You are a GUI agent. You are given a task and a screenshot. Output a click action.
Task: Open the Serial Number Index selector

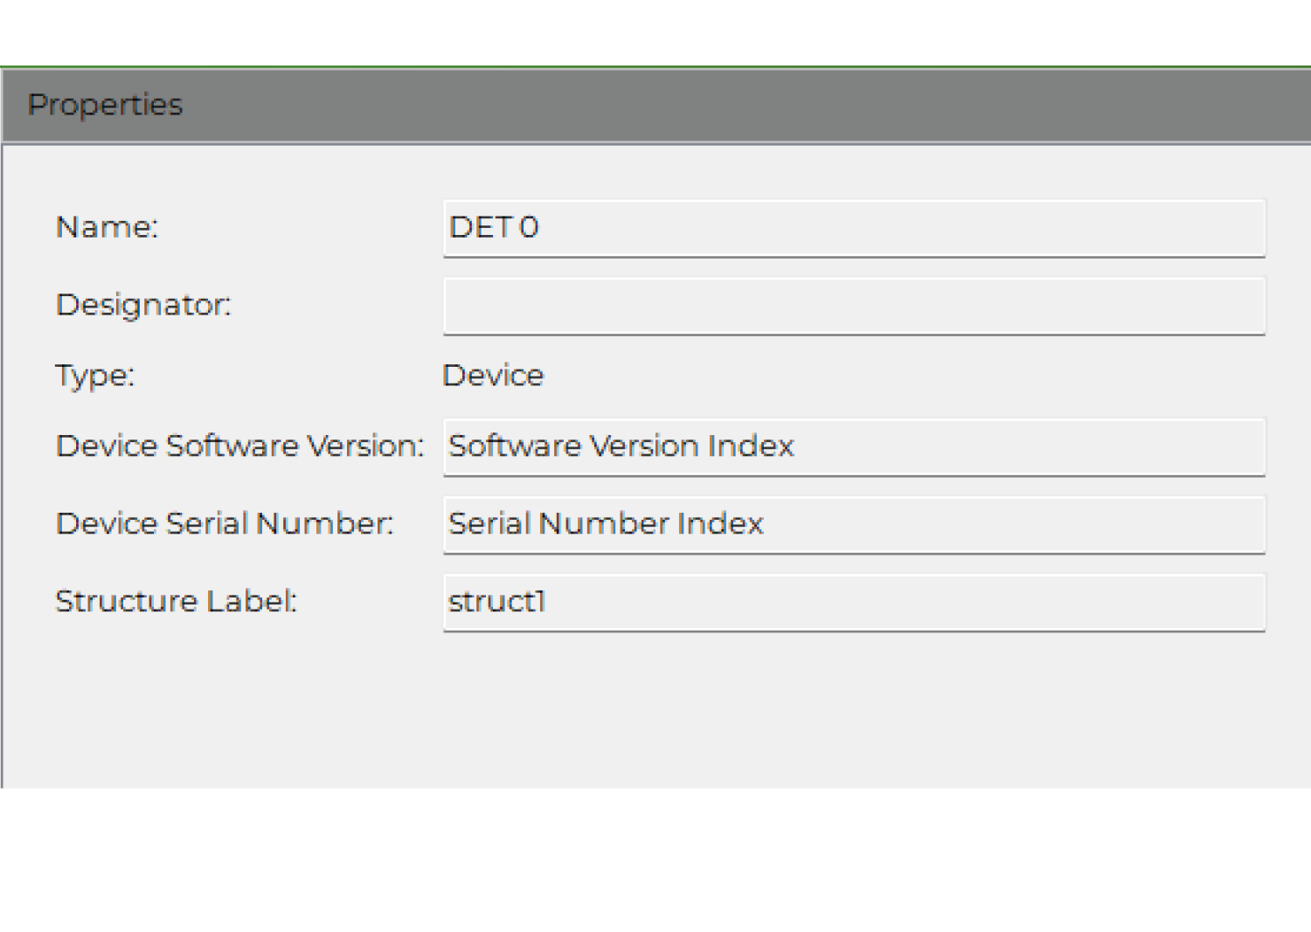pos(852,524)
